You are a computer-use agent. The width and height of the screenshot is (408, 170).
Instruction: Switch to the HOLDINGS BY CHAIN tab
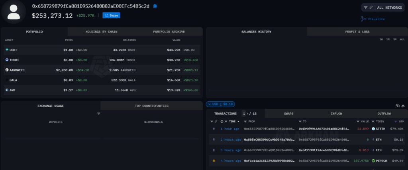(102, 32)
